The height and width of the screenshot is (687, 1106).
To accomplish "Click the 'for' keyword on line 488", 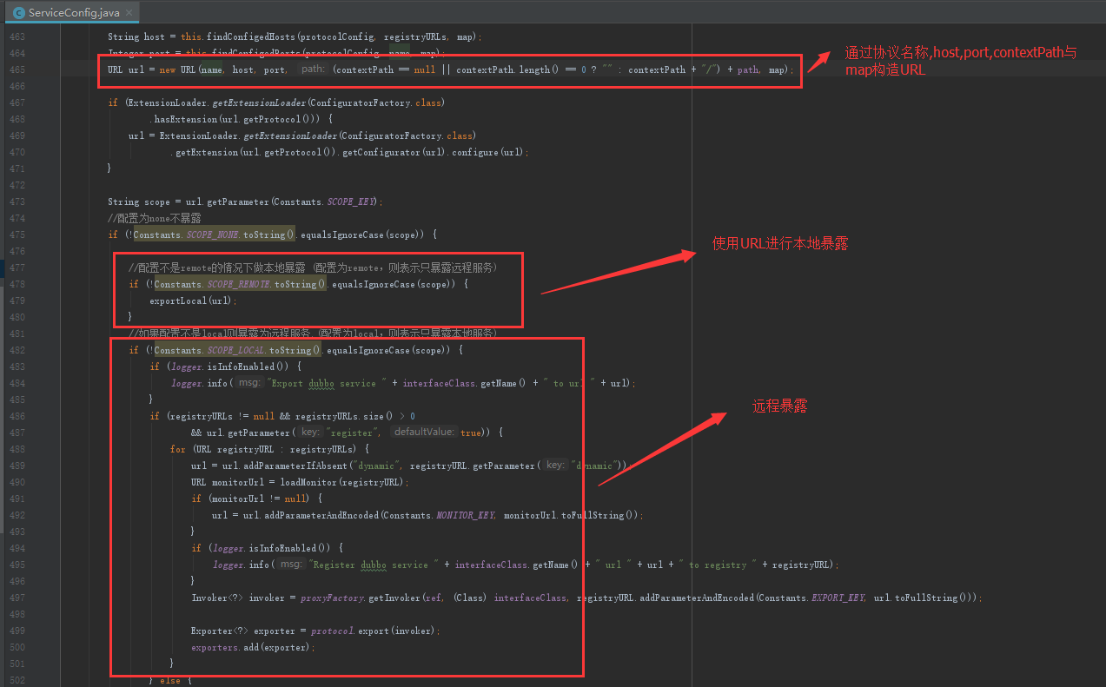I will coord(178,449).
